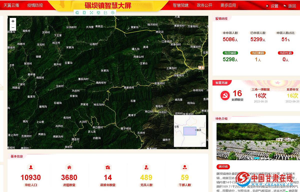Collapse the overview minimap using corner toggle

point(203,144)
